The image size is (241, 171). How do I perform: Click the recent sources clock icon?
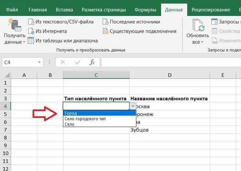pos(106,22)
